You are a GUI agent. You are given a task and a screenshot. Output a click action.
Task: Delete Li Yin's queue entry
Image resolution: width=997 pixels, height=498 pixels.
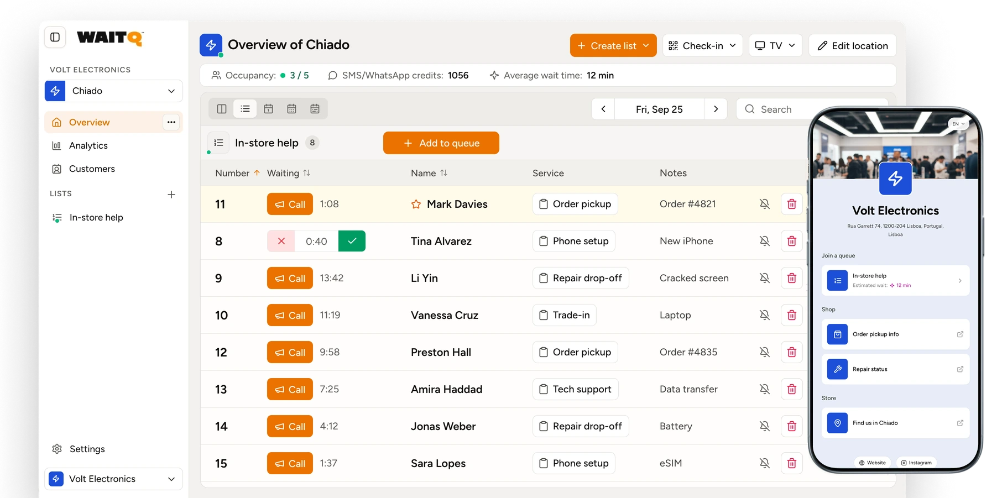coord(792,278)
